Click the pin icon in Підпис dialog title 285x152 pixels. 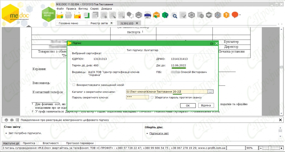(x=212, y=44)
